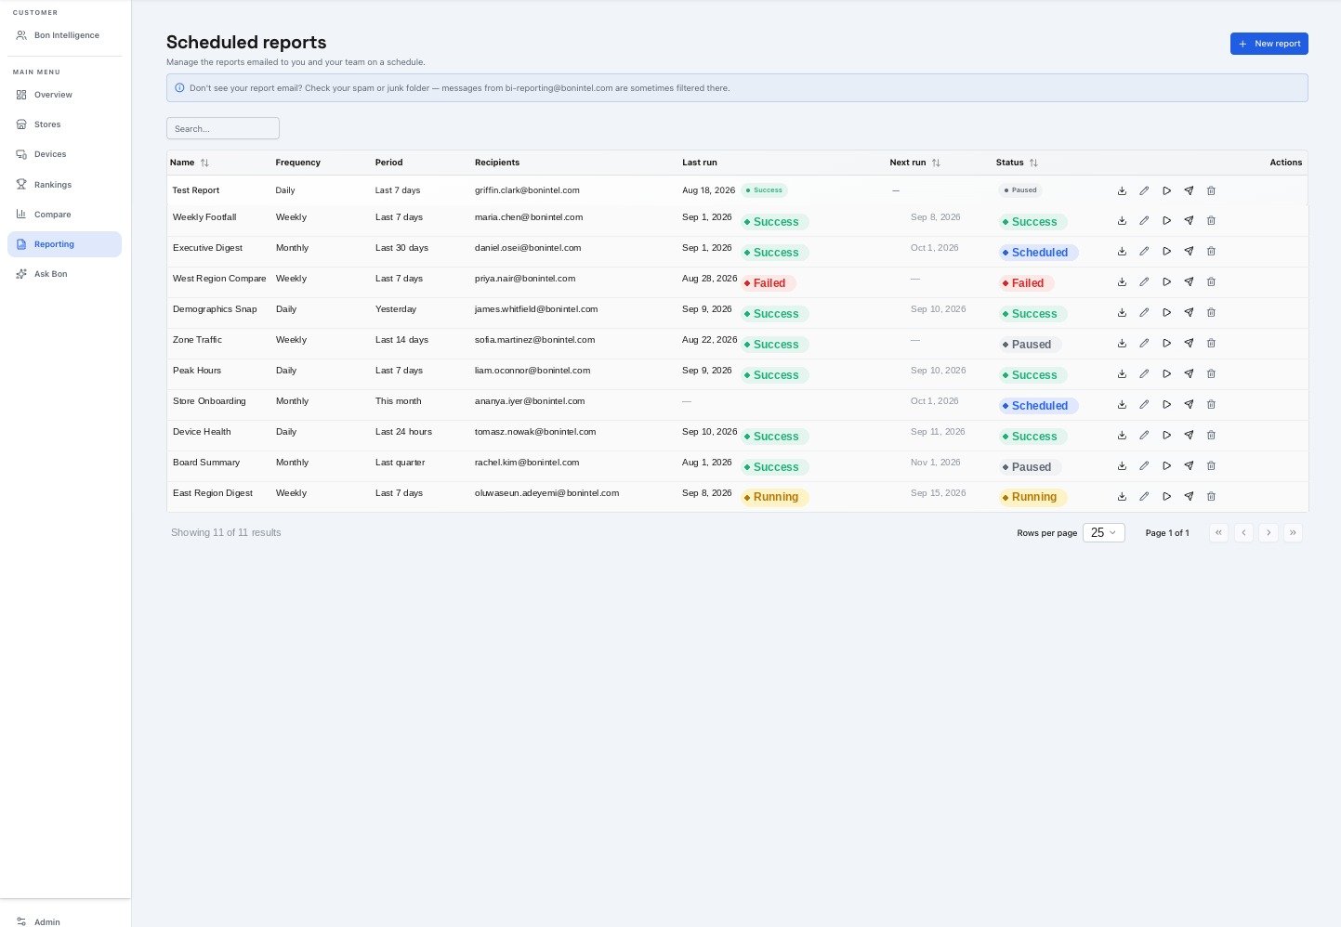Edit the Weekly Footfall report
The height and width of the screenshot is (927, 1341).
coord(1144,221)
